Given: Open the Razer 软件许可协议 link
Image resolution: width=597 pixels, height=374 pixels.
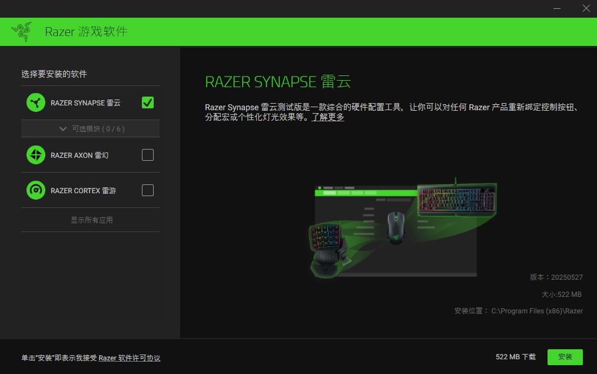Looking at the screenshot, I should [x=130, y=358].
